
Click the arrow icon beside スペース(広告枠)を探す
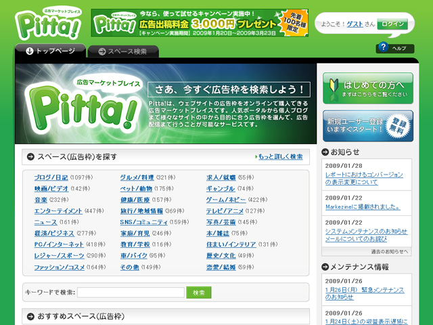click(x=30, y=156)
